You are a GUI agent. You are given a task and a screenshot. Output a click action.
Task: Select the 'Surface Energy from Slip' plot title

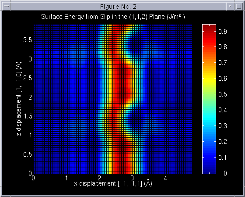tap(113, 17)
